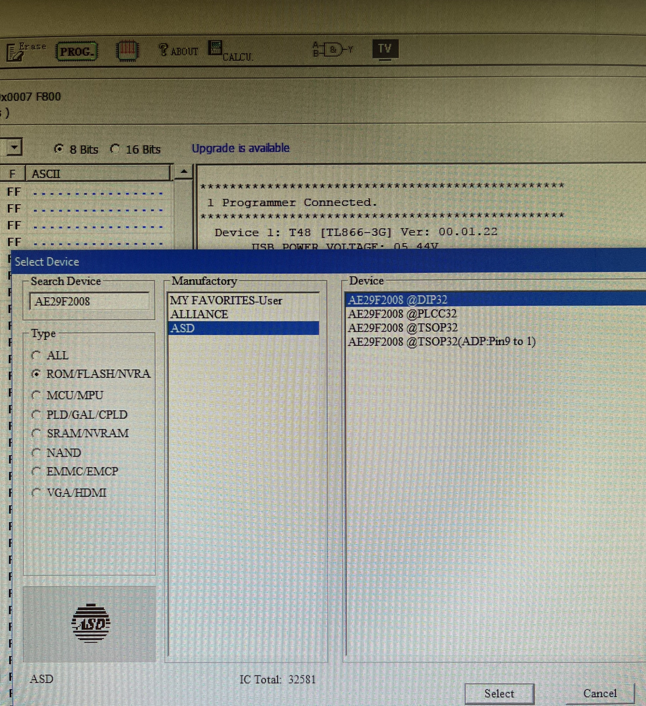Viewport: 646px width, 706px height.
Task: Click the PROG. program button
Action: click(x=77, y=52)
